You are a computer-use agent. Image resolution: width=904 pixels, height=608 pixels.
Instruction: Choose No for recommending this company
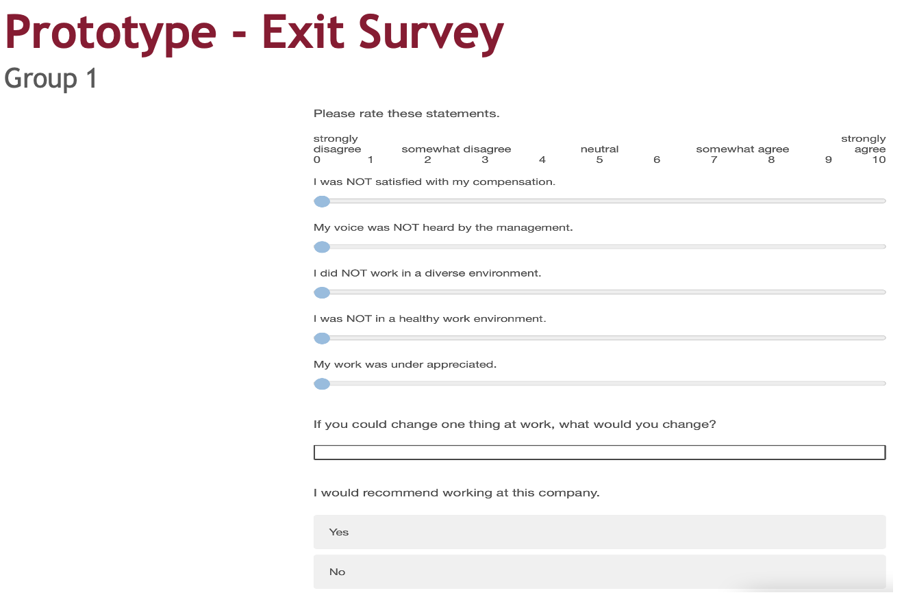tap(599, 572)
